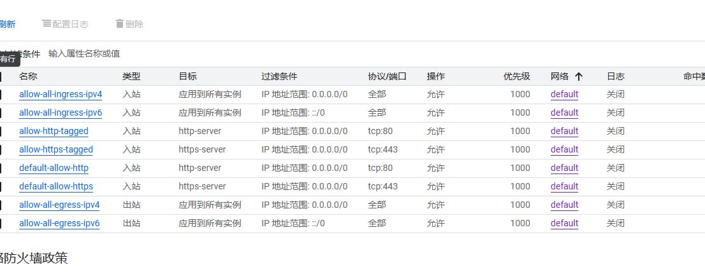705x272 pixels.
Task: Sort table by 名称 column header
Action: 28,76
